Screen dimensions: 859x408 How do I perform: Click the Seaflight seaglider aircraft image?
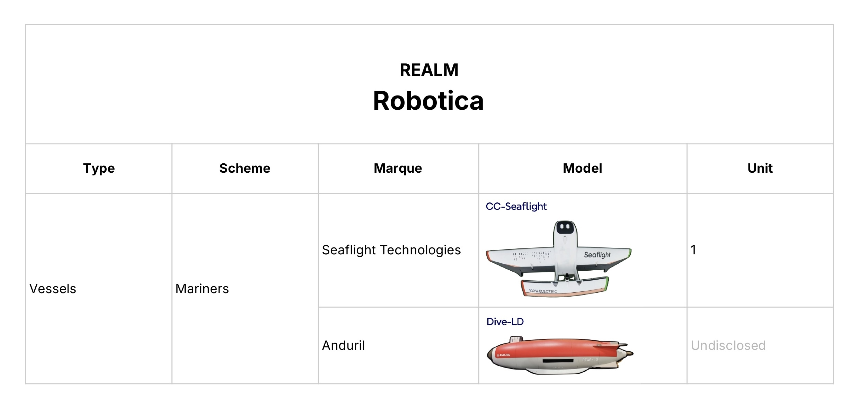(558, 258)
